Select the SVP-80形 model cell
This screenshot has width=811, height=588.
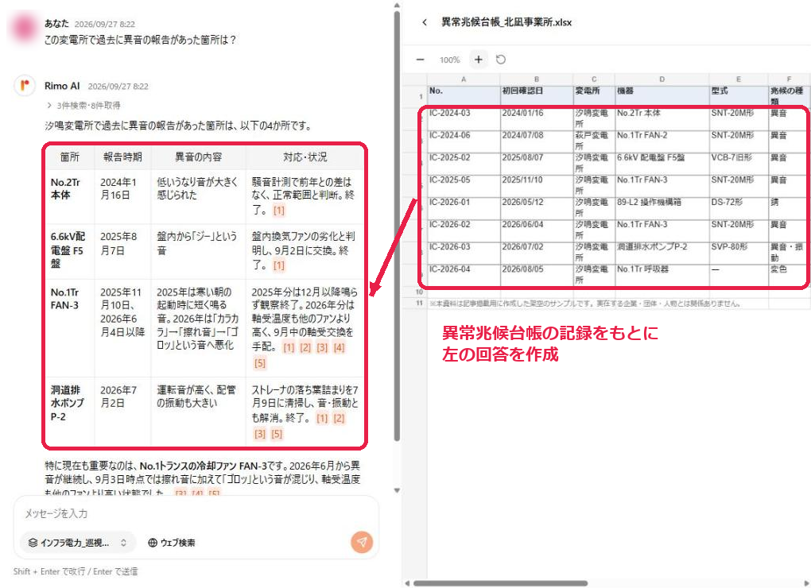click(738, 252)
